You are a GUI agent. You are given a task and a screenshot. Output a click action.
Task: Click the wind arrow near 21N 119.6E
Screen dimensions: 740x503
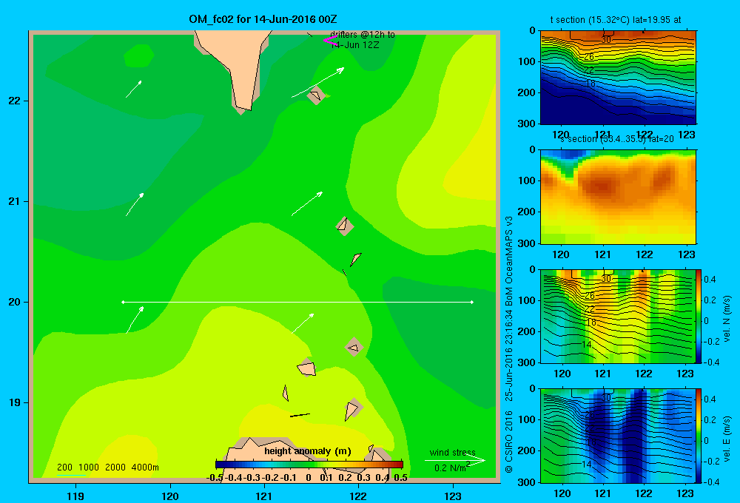pos(135,204)
